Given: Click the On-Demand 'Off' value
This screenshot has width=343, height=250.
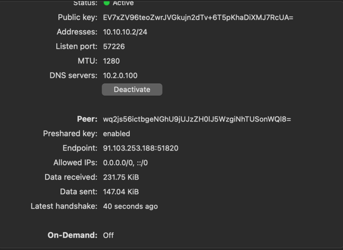Looking at the screenshot, I should click(108, 235).
